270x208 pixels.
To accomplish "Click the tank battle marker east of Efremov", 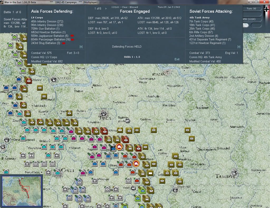I will click(136, 163).
